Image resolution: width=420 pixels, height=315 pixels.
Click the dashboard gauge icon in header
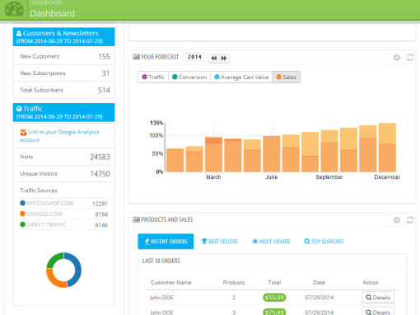14,9
